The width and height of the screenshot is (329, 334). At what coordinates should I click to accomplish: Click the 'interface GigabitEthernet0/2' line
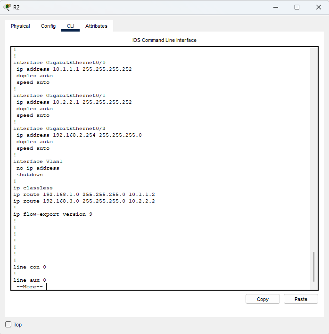point(59,129)
